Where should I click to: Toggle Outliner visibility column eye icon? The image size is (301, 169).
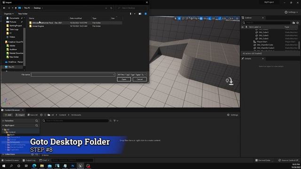pos(243,27)
